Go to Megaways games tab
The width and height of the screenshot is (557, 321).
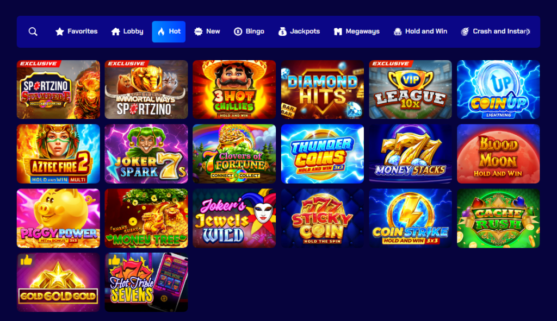pos(357,32)
